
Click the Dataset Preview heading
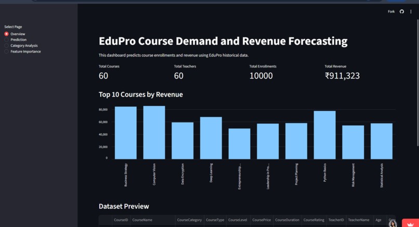(x=124, y=206)
